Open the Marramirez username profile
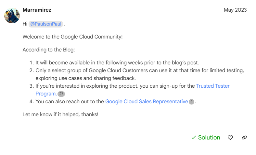The width and height of the screenshot is (256, 155). coord(37,10)
